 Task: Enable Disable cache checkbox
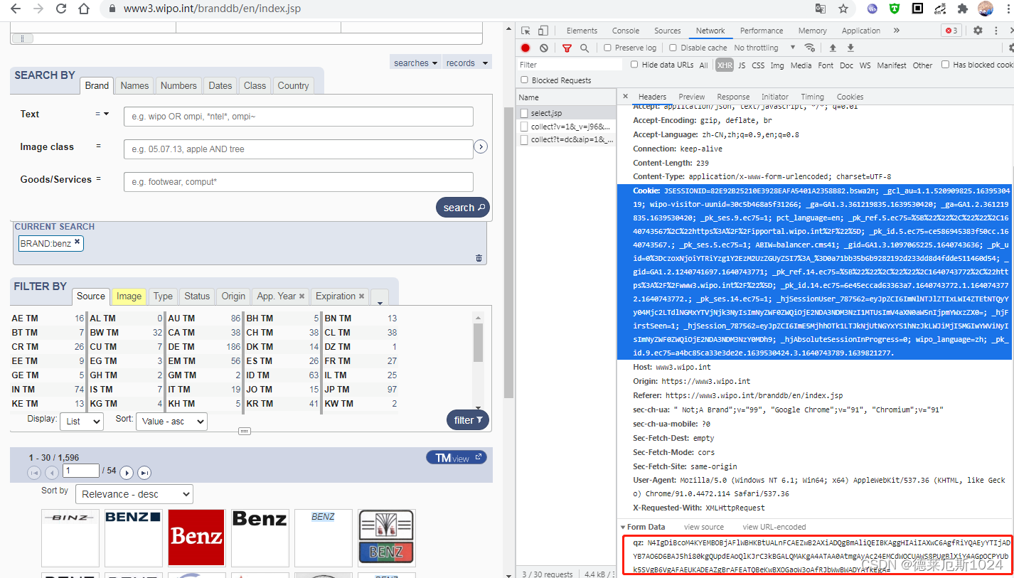673,48
